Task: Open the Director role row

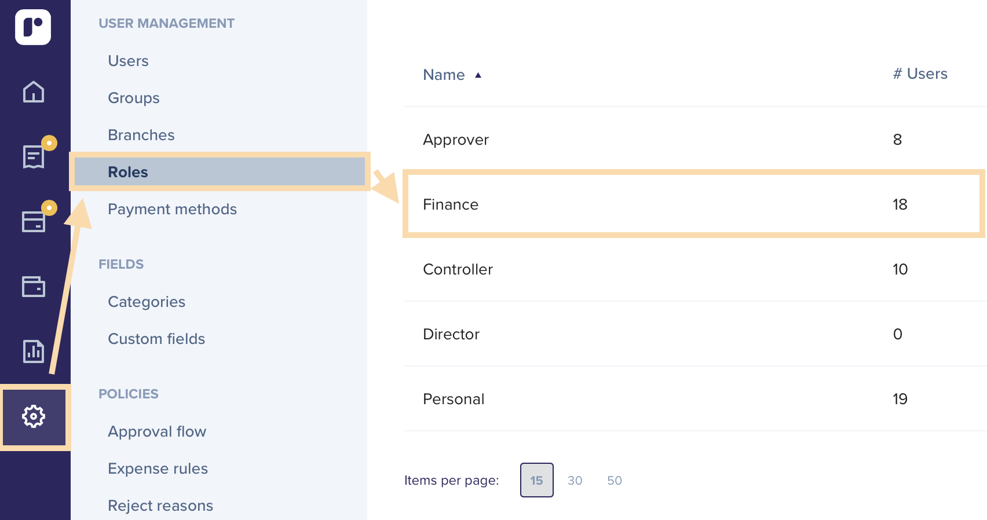Action: (451, 334)
